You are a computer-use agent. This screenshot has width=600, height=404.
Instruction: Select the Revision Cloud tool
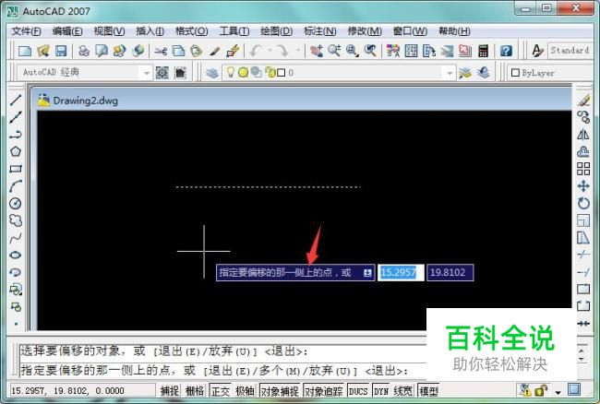tap(16, 220)
